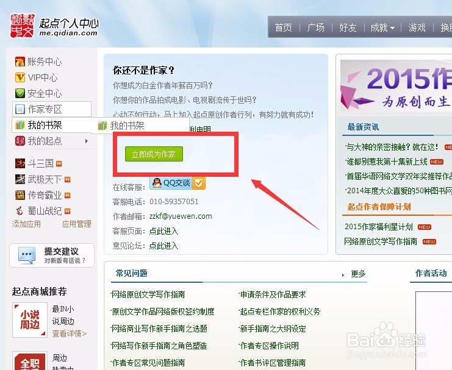Open 2015作家福利星计划 link
Image resolution: width=452 pixels, height=370 pixels.
coord(378,227)
